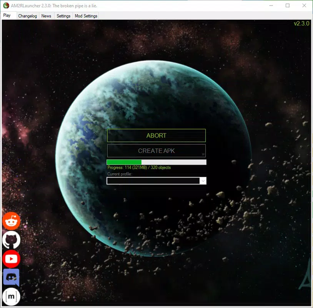Maximize the AM2RLauncher window
The height and width of the screenshot is (308, 313).
tap(288, 6)
